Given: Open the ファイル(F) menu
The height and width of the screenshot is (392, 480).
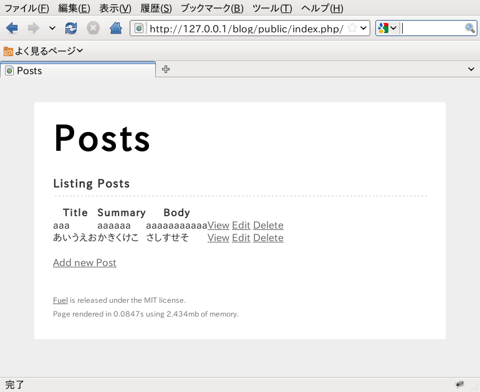Looking at the screenshot, I should (x=27, y=8).
